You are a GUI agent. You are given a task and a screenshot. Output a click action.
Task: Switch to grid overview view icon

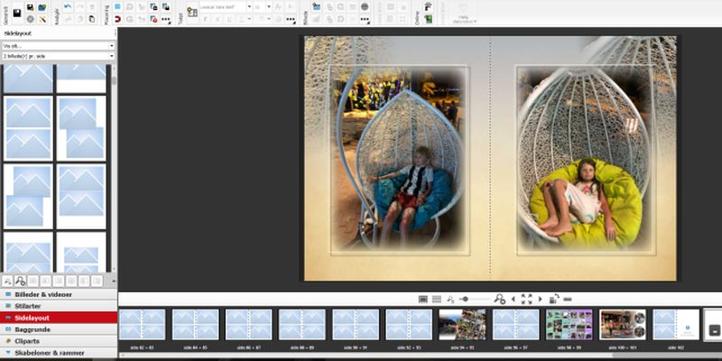point(436,299)
